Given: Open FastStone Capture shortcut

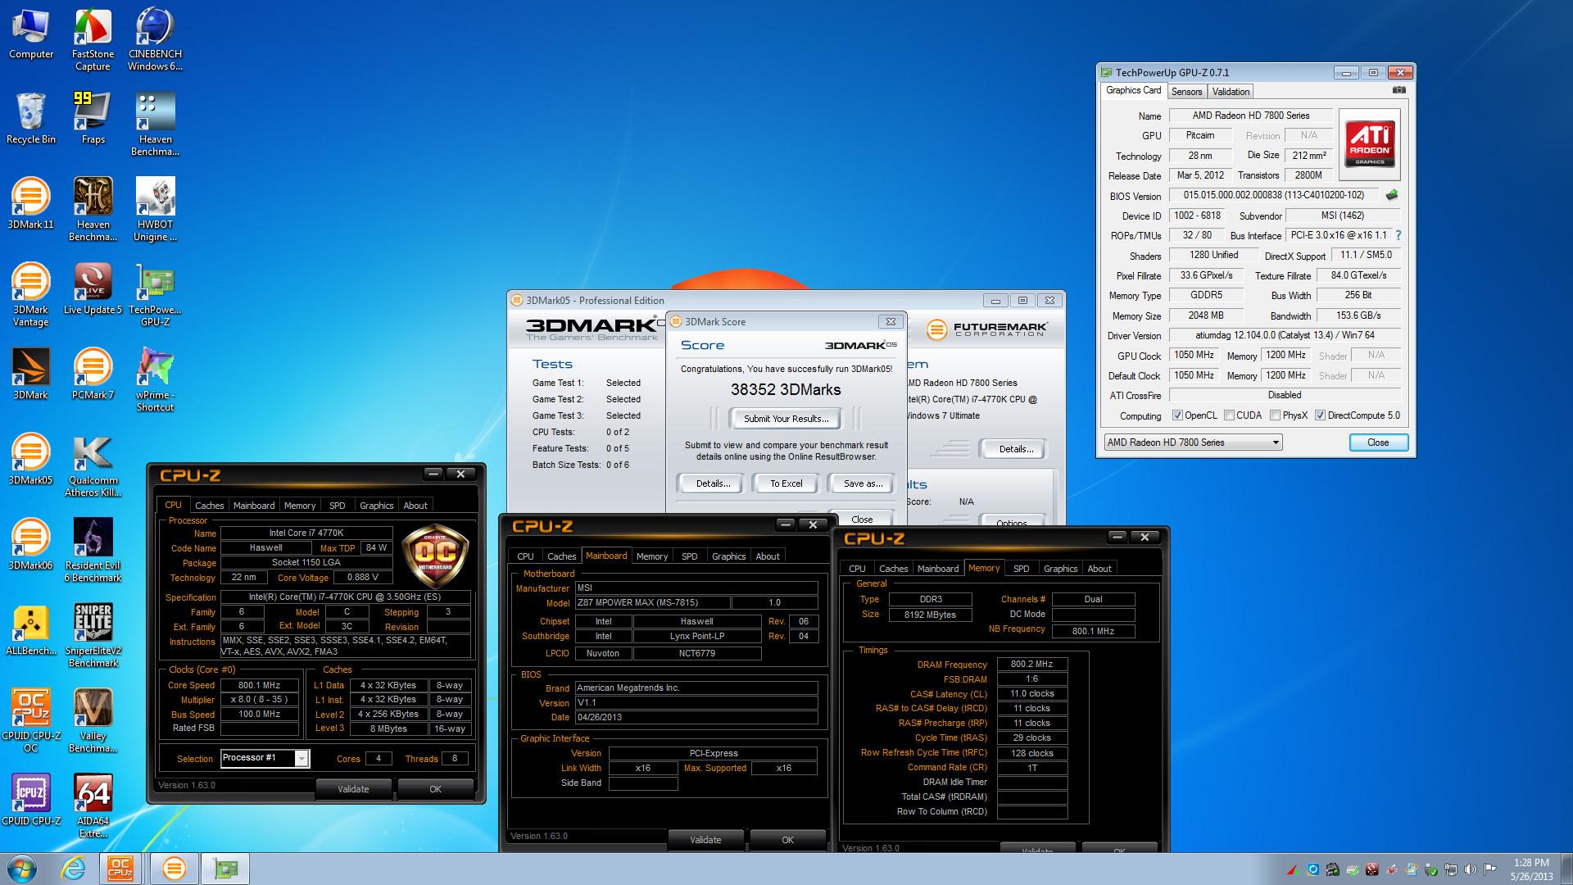Looking at the screenshot, I should [x=93, y=40].
